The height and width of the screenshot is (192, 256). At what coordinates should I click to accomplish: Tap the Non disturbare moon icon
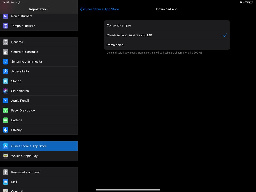point(6,16)
